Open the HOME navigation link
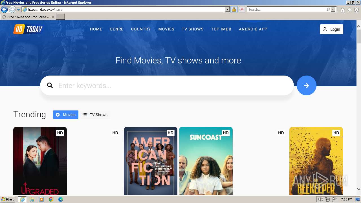 96,29
